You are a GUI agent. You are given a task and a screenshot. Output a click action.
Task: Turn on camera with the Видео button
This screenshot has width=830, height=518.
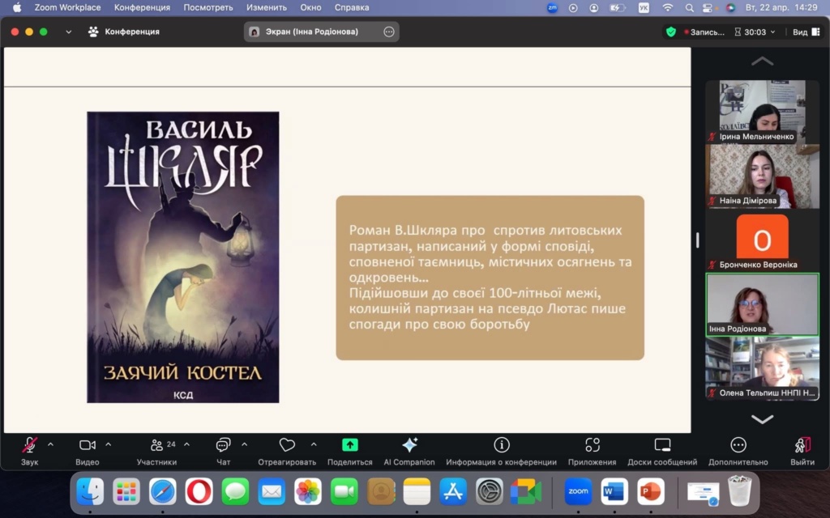pyautogui.click(x=88, y=450)
